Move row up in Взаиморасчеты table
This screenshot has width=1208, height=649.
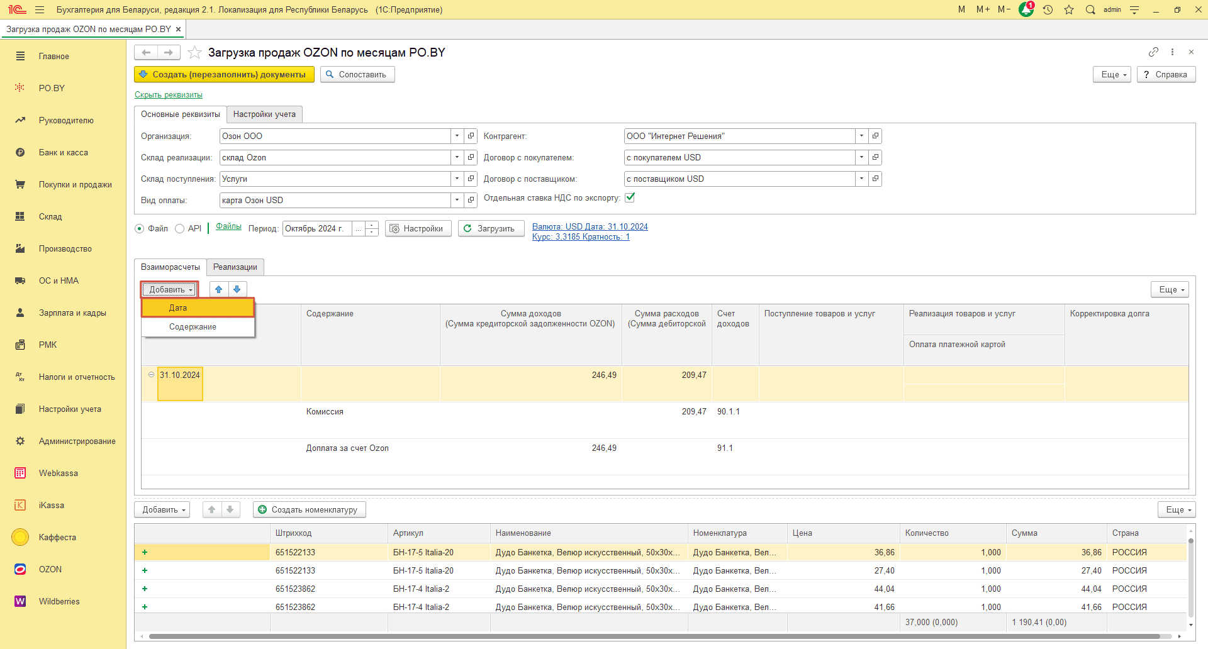tap(218, 289)
